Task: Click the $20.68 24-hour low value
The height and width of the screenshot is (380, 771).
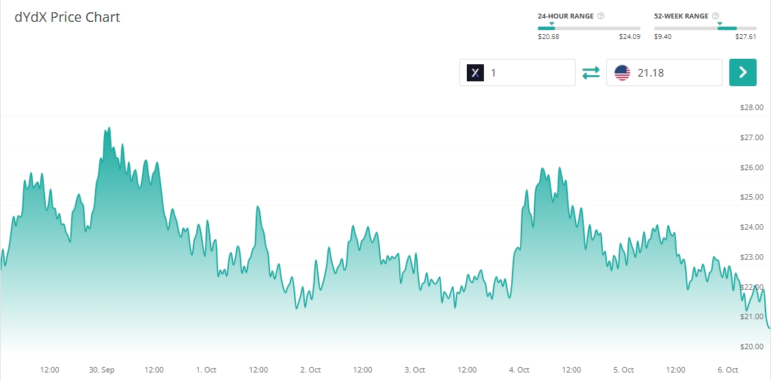Action: 548,37
